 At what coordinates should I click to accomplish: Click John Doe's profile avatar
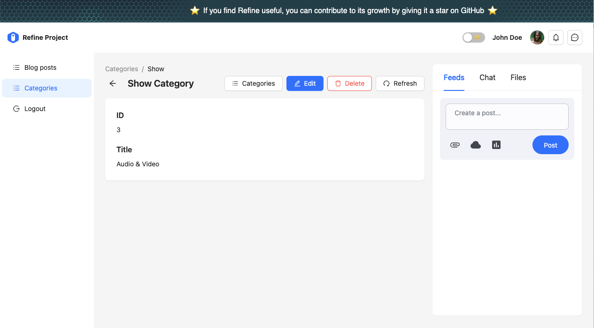point(537,37)
